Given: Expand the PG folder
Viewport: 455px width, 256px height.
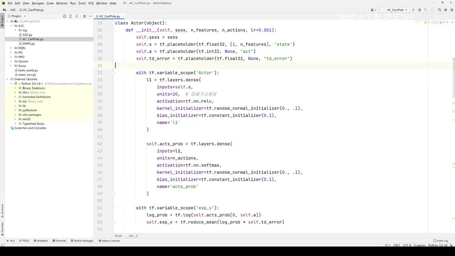Looking at the screenshot, I should tap(11, 53).
